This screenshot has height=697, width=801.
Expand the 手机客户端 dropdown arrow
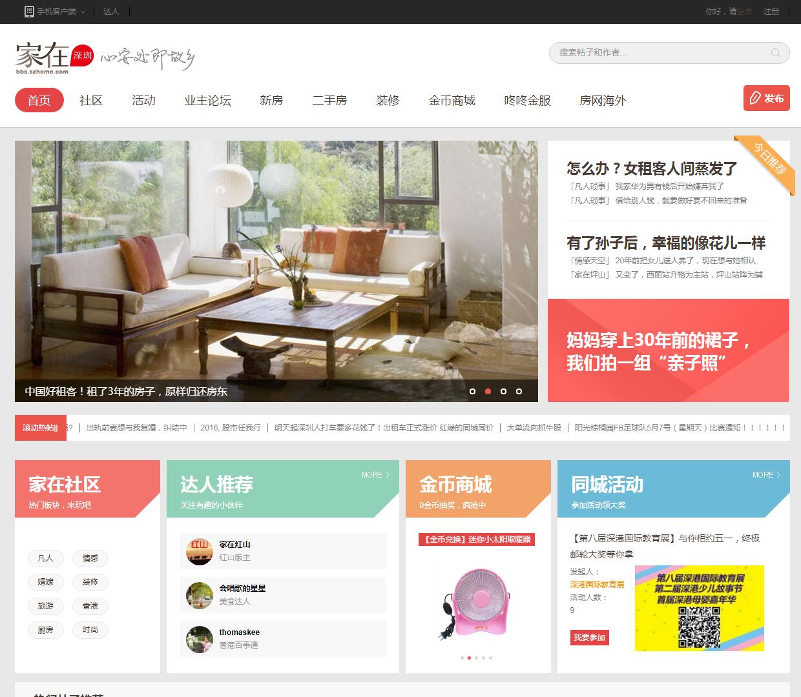pyautogui.click(x=83, y=12)
